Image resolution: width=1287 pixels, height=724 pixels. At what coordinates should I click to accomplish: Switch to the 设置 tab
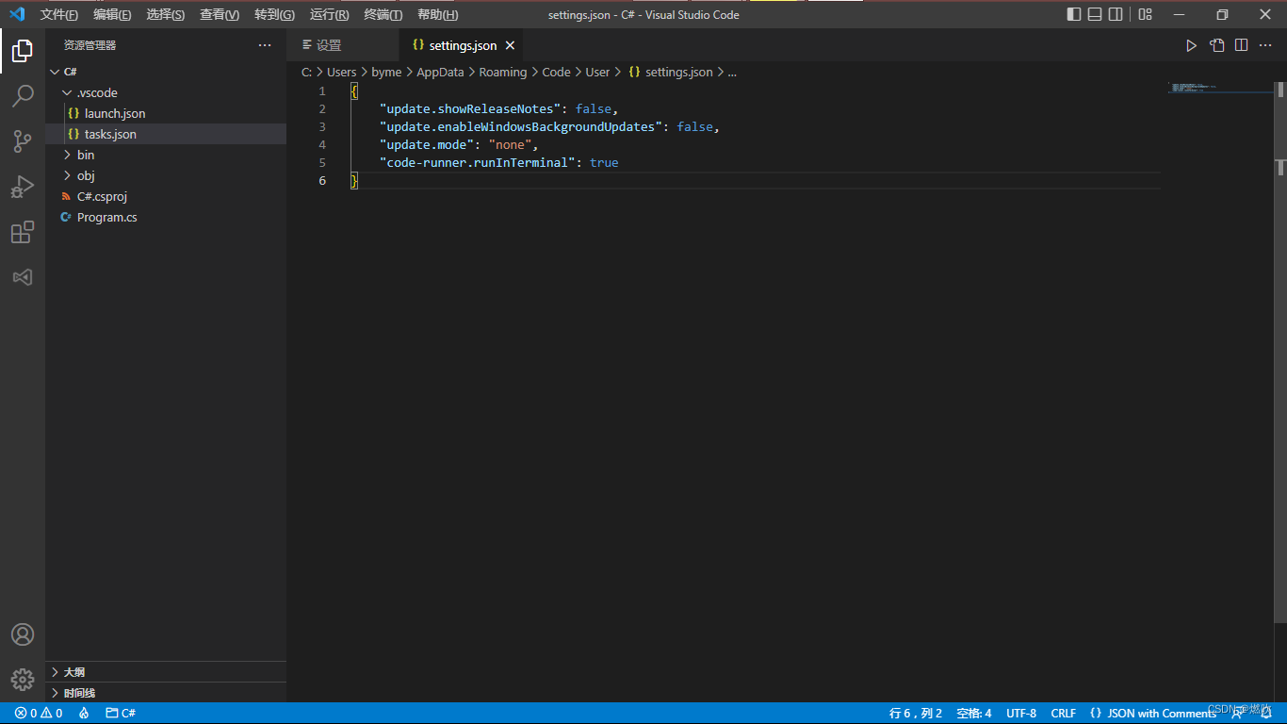pos(343,45)
